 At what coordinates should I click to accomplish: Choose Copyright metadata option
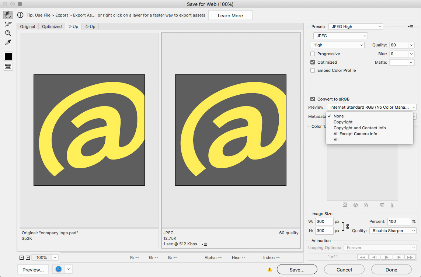coord(369,122)
